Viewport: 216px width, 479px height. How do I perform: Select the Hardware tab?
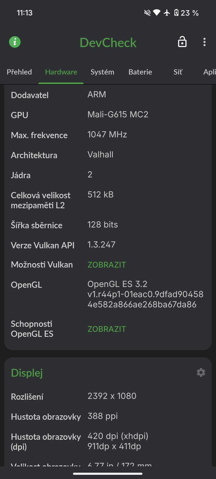[x=61, y=72]
